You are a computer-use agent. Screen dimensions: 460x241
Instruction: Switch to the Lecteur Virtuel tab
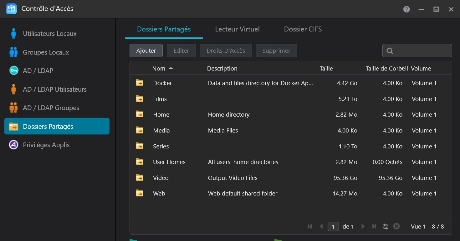click(237, 29)
